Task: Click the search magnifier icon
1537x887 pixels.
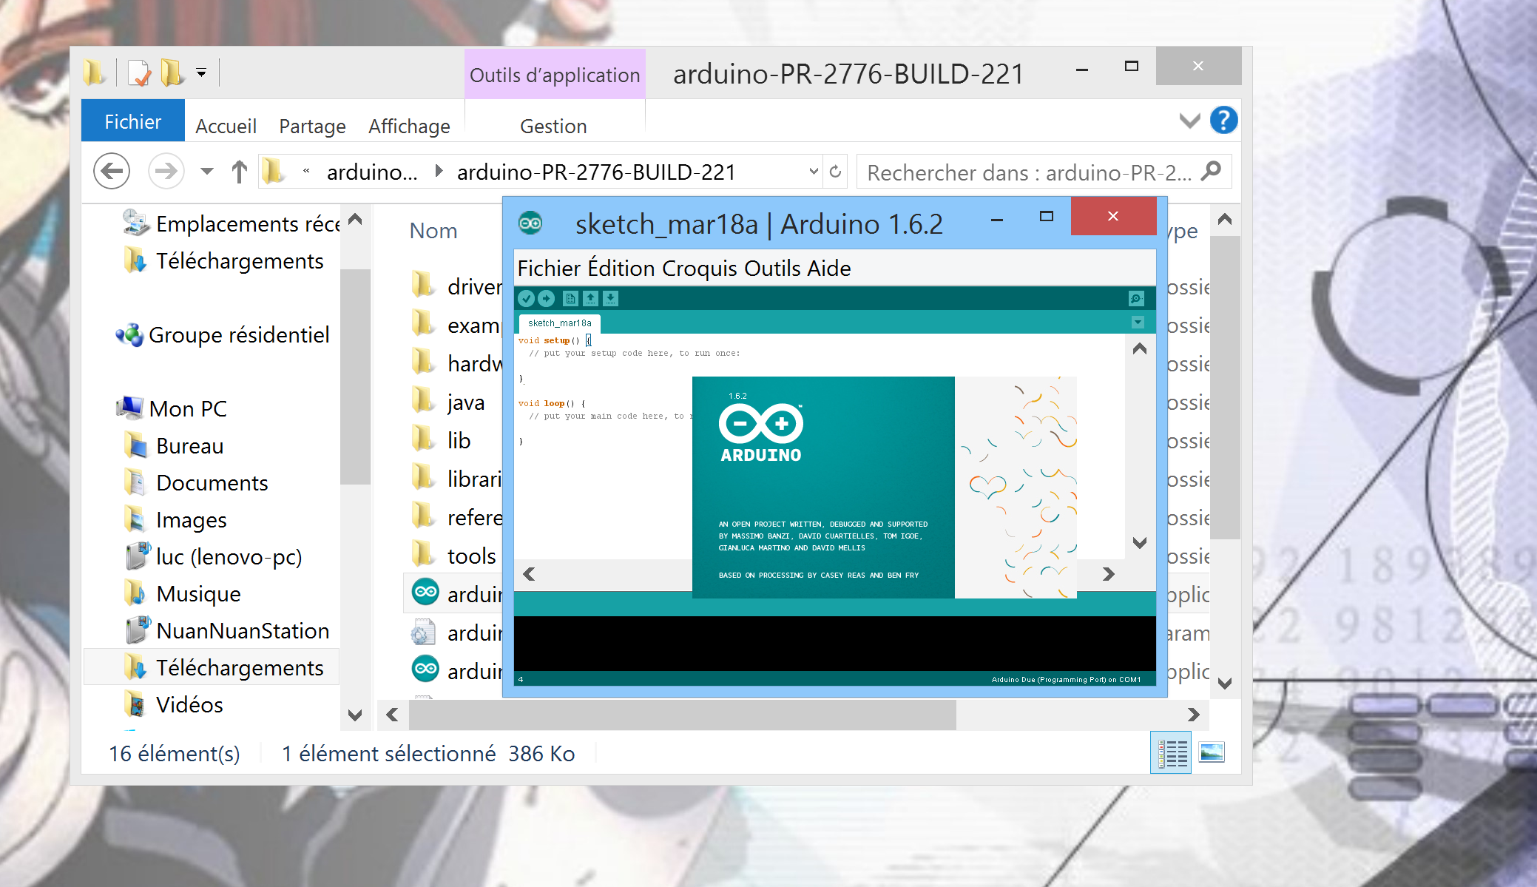Action: coord(1211,171)
